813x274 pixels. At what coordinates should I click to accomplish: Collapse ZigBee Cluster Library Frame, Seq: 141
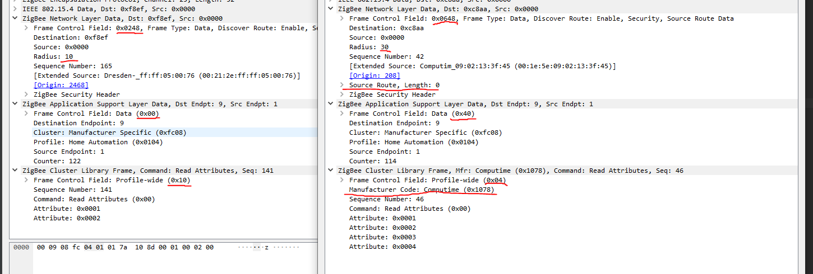15,171
